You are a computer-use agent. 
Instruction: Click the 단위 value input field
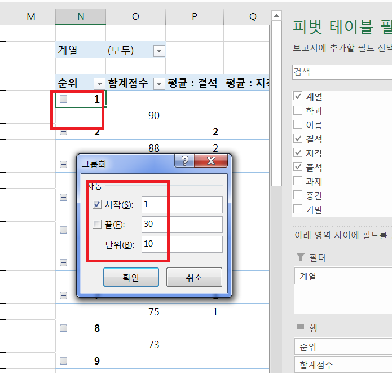tap(182, 244)
